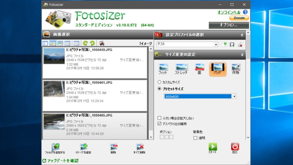The height and width of the screenshot is (165, 293).
Task: Click the 1.22 MB file size text
Action: click(72, 64)
